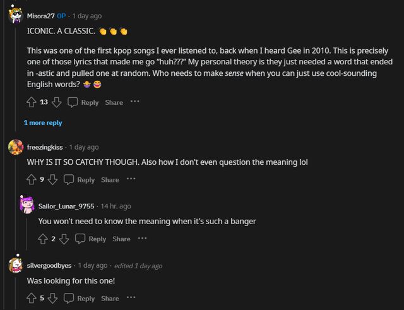Open silvergoodbyes's user profile
The height and width of the screenshot is (310, 404).
pos(49,265)
